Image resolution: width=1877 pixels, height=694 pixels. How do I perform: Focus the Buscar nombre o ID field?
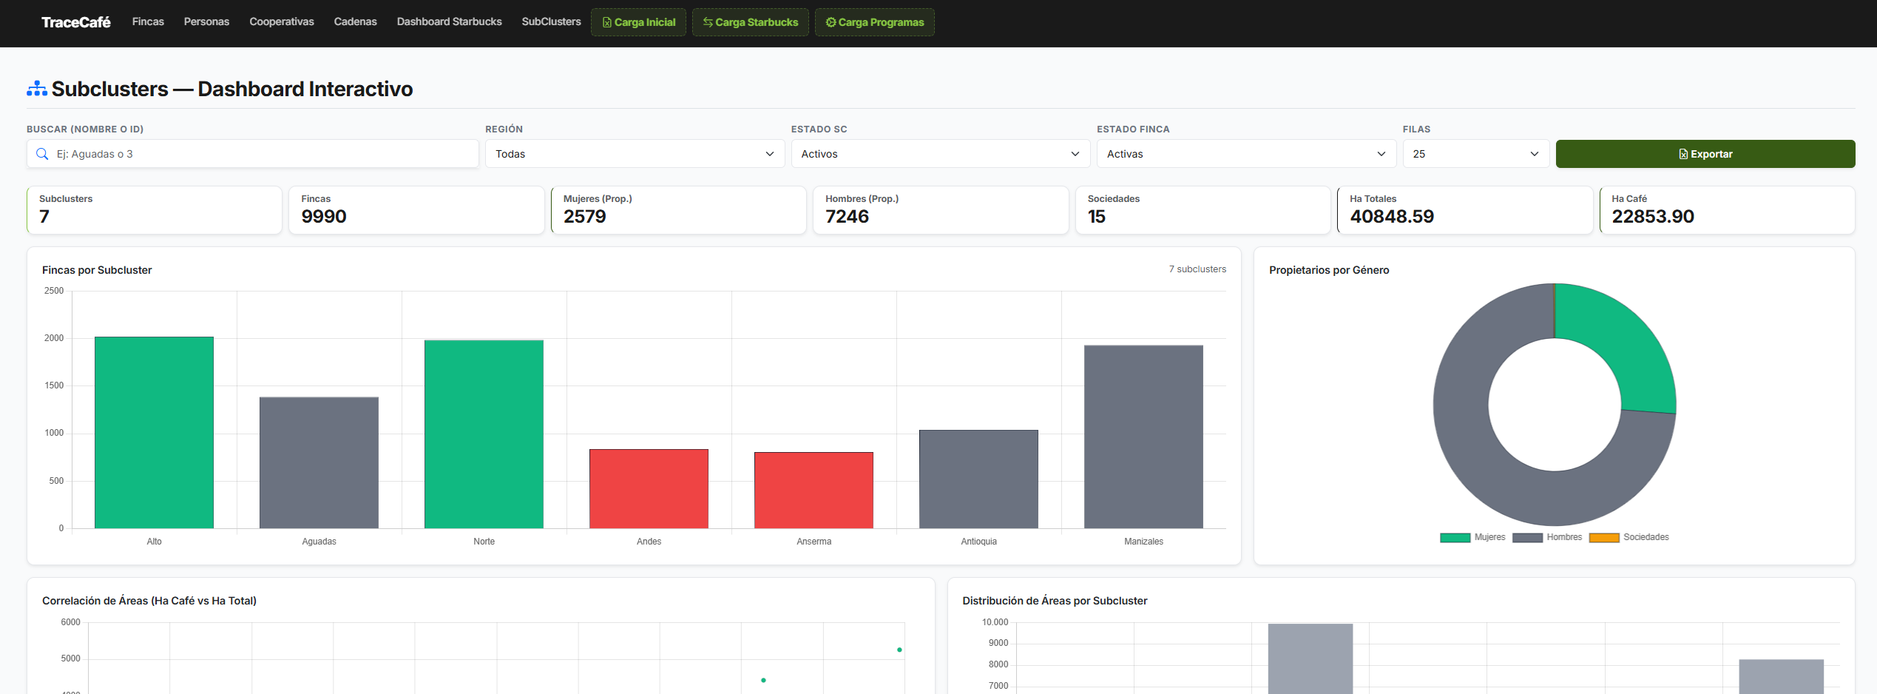(x=253, y=154)
